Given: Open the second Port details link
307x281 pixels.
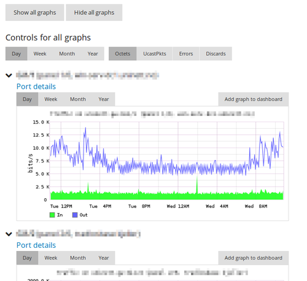Looking at the screenshot, I should [x=36, y=245].
